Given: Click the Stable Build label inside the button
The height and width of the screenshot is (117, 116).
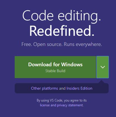Looking at the screenshot, I should 55,71.
